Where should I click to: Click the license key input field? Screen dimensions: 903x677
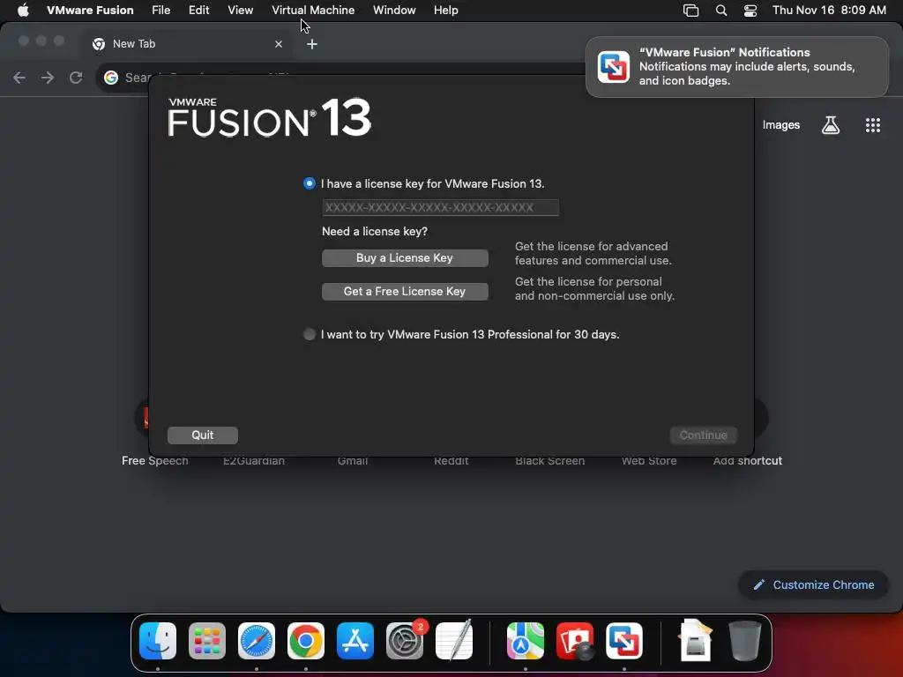(440, 207)
